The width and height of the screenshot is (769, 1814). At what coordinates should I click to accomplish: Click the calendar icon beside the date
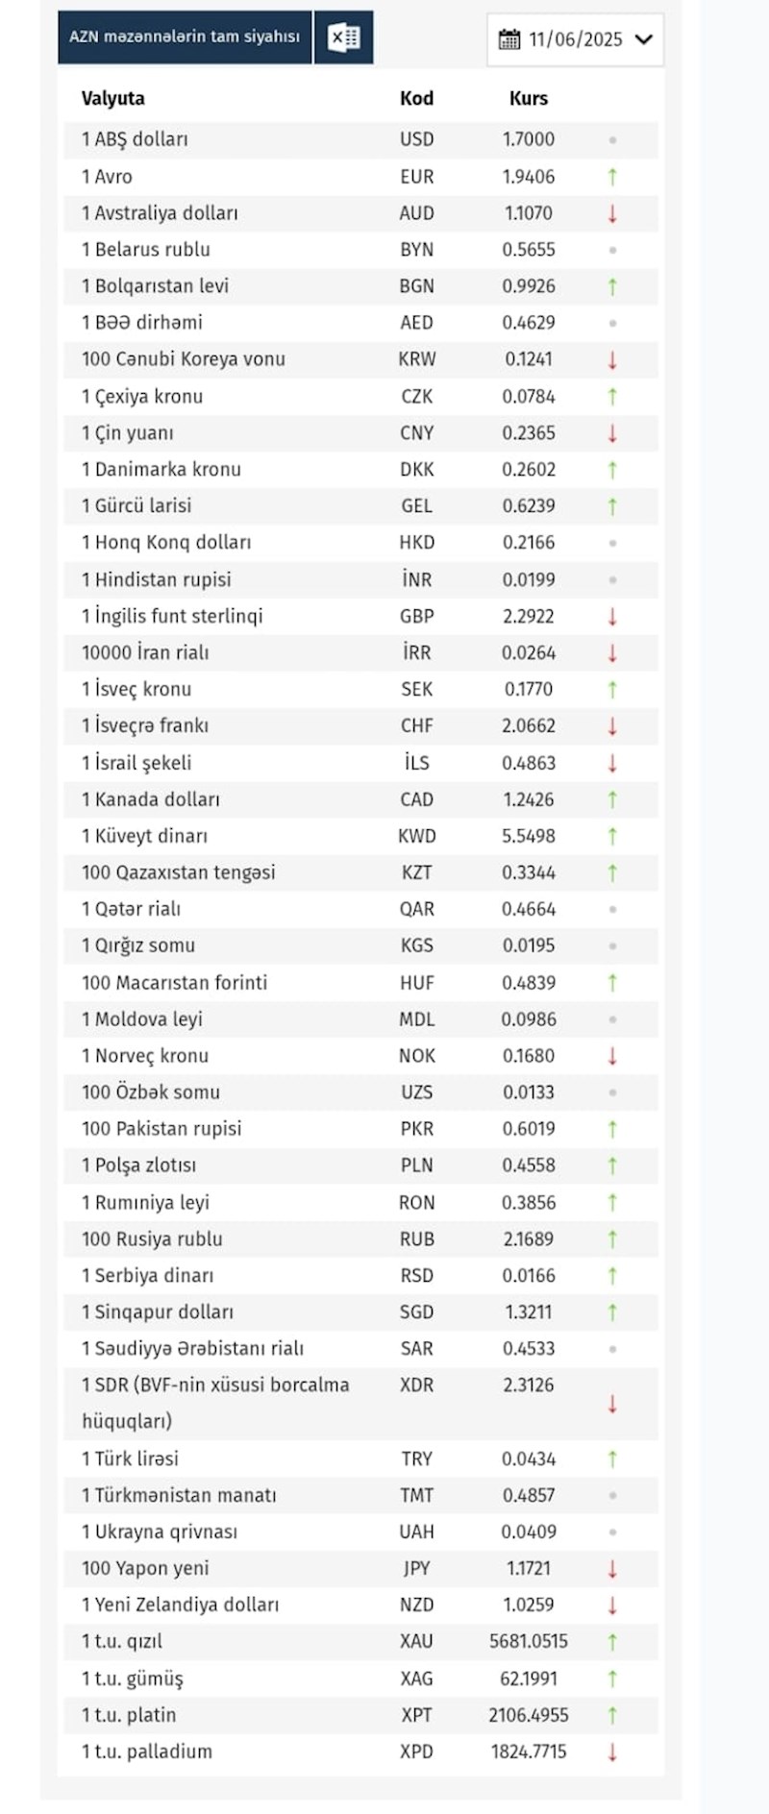[x=509, y=39]
